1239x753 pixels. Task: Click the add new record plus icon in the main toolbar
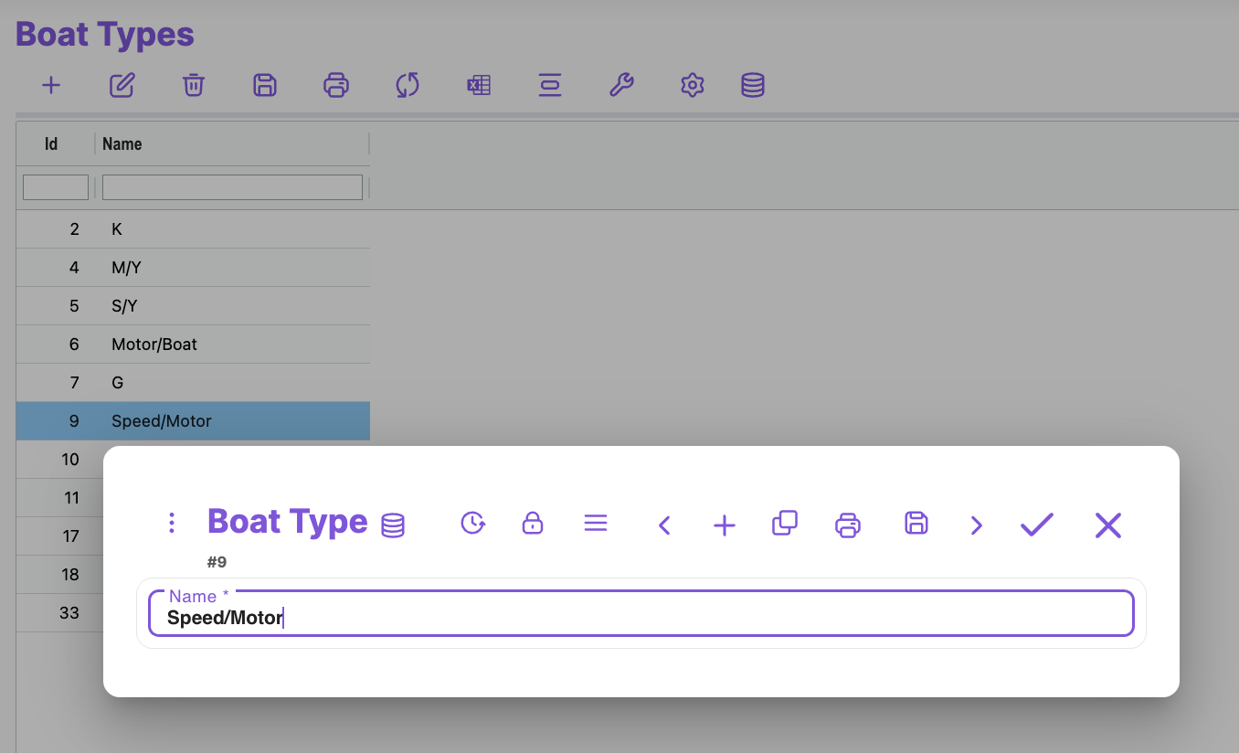tap(51, 86)
